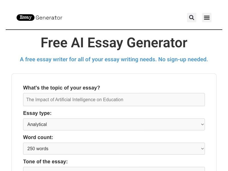
Task: Click the essay topic input field
Action: pyautogui.click(x=114, y=99)
